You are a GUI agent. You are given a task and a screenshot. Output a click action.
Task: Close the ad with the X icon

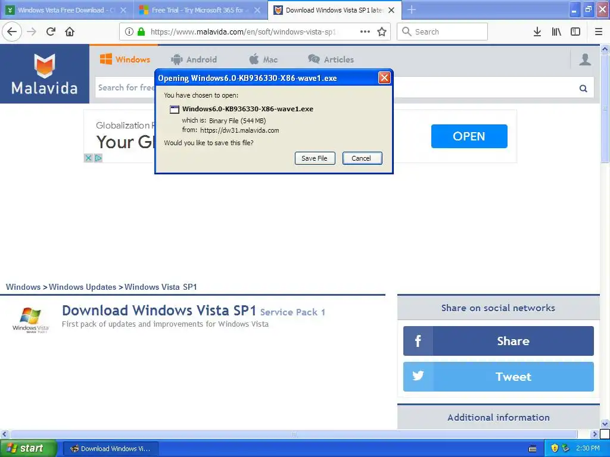88,158
